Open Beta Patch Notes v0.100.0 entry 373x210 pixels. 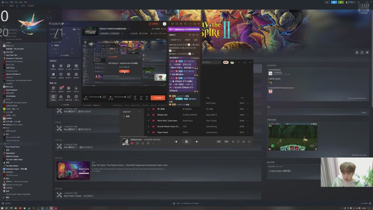pyautogui.click(x=158, y=195)
